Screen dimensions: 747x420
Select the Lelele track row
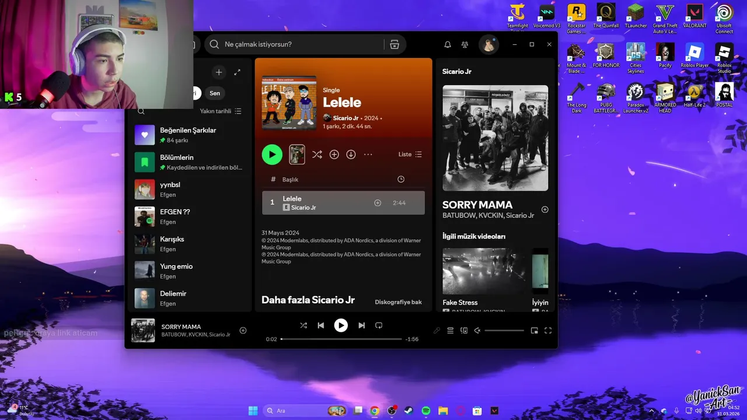343,203
